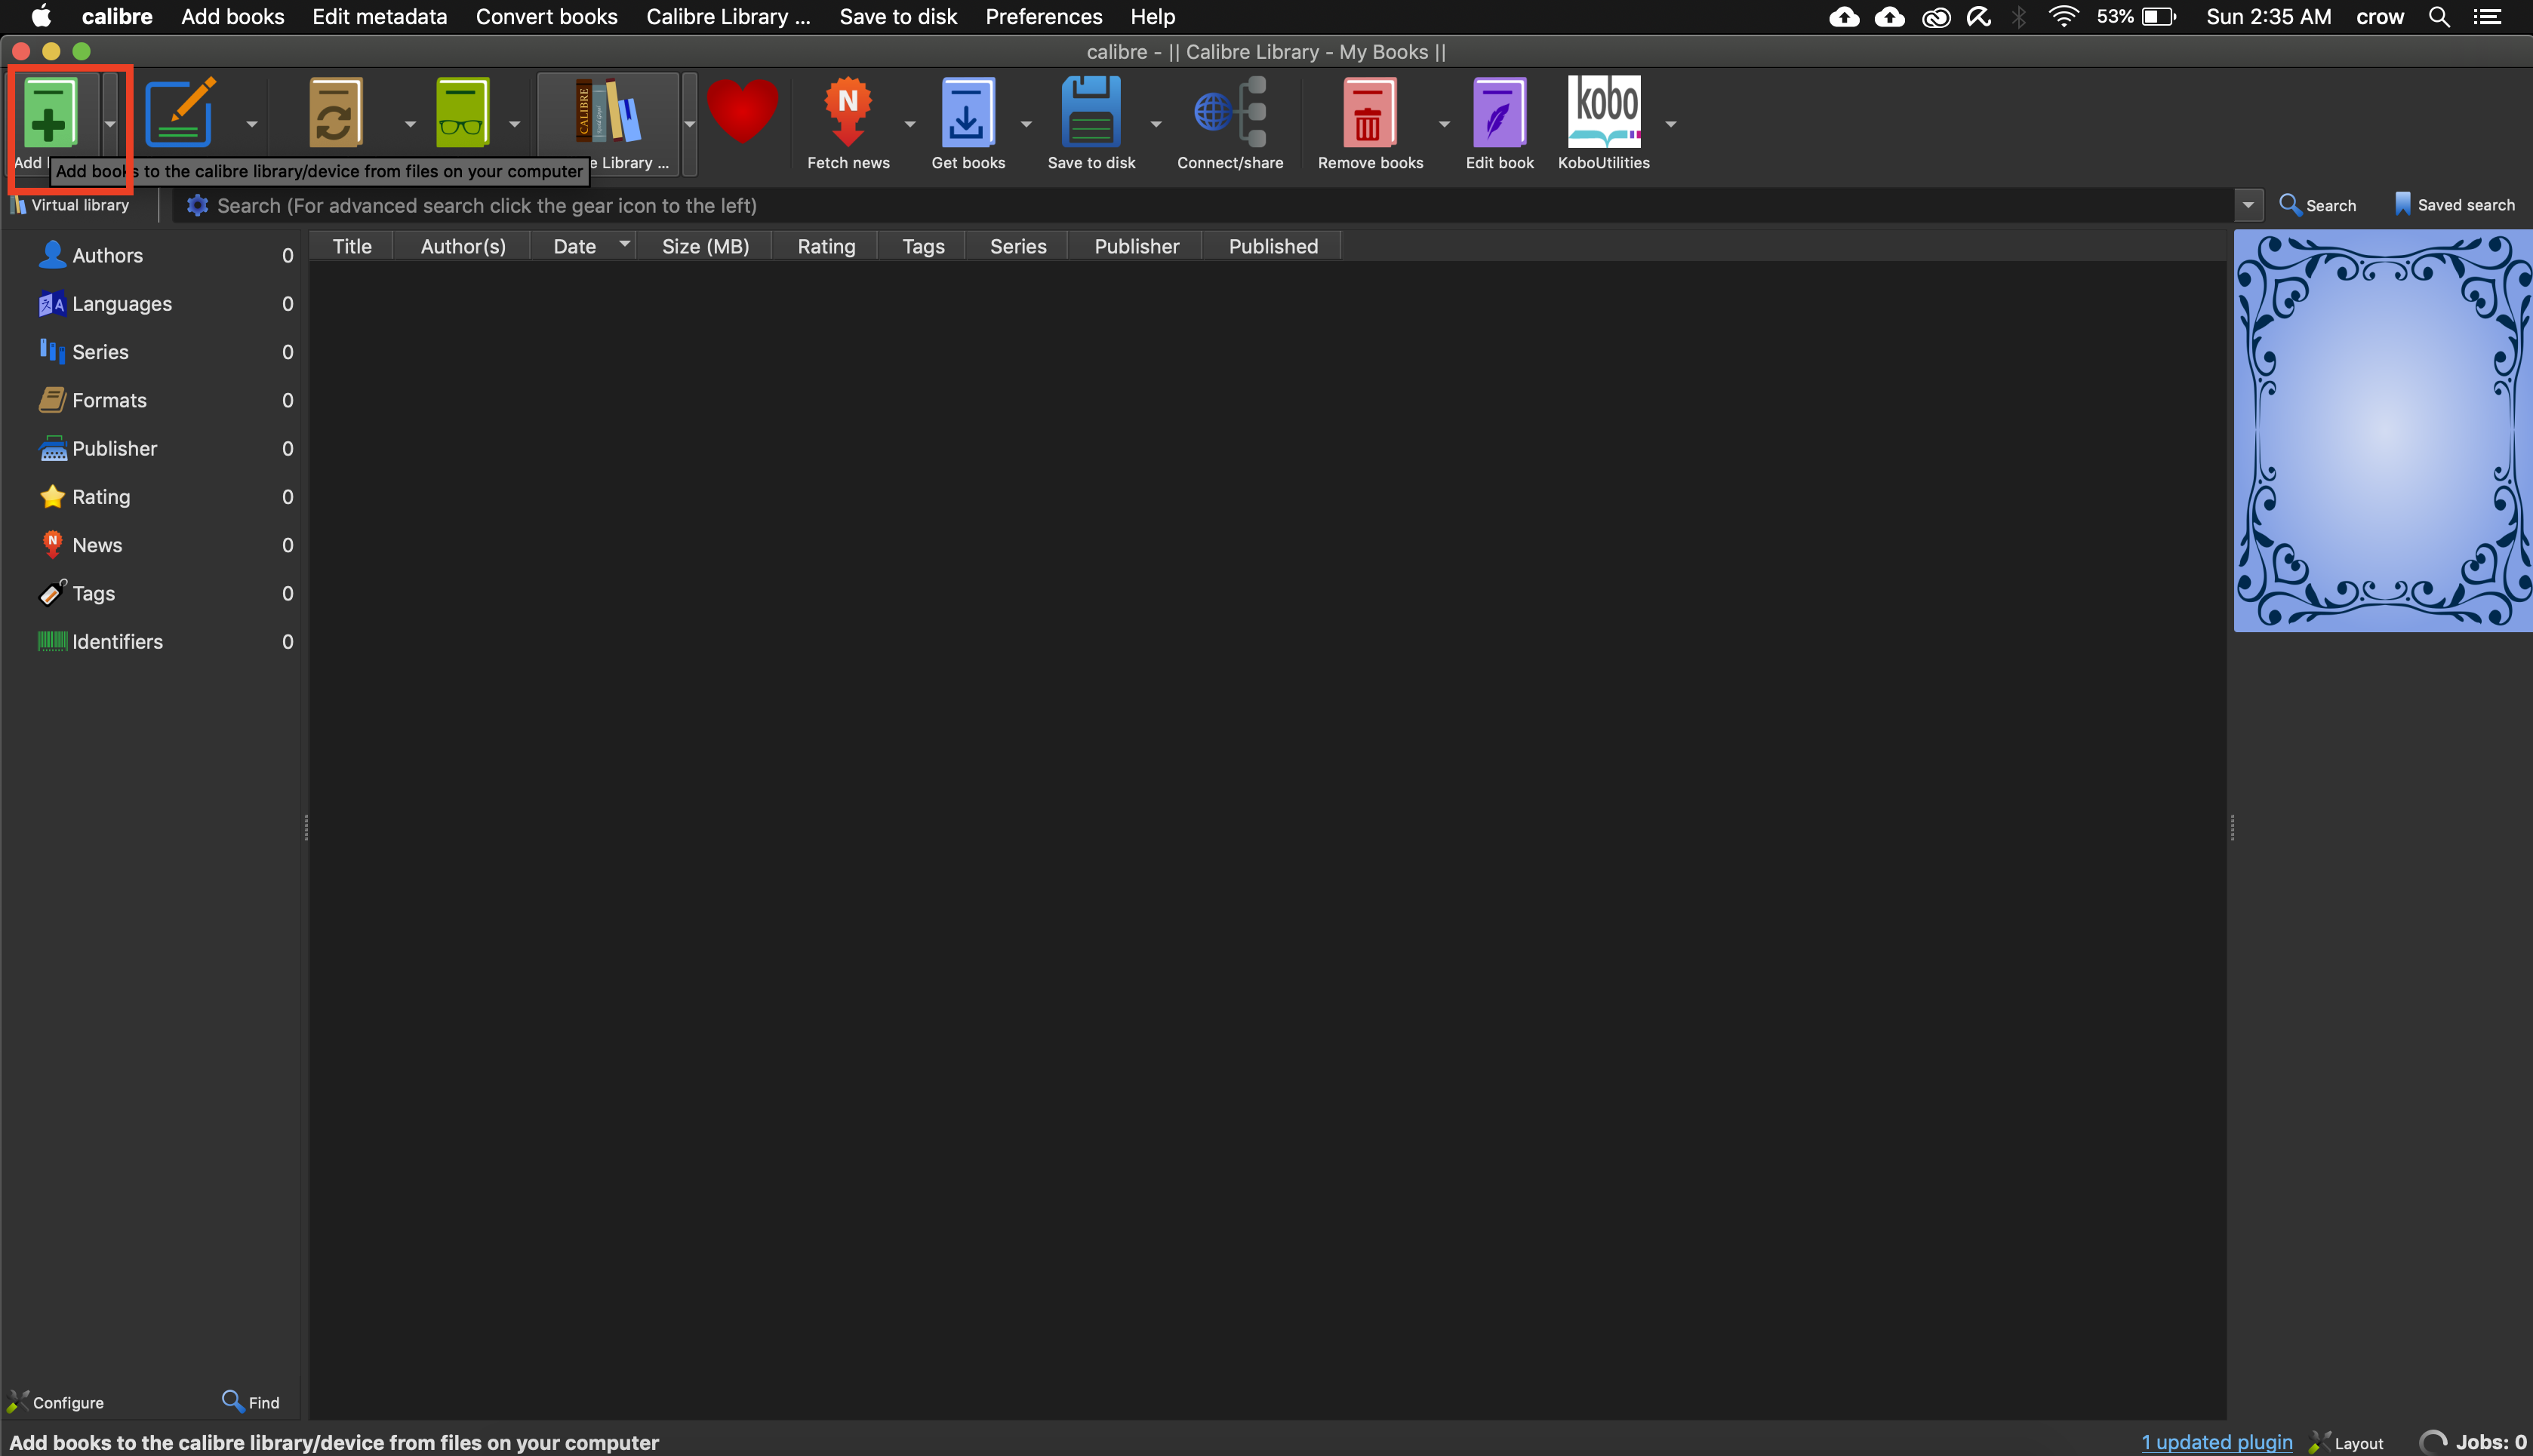Expand the Save to disk dropdown arrow
Viewport: 2533px width, 1456px height.
(1156, 124)
